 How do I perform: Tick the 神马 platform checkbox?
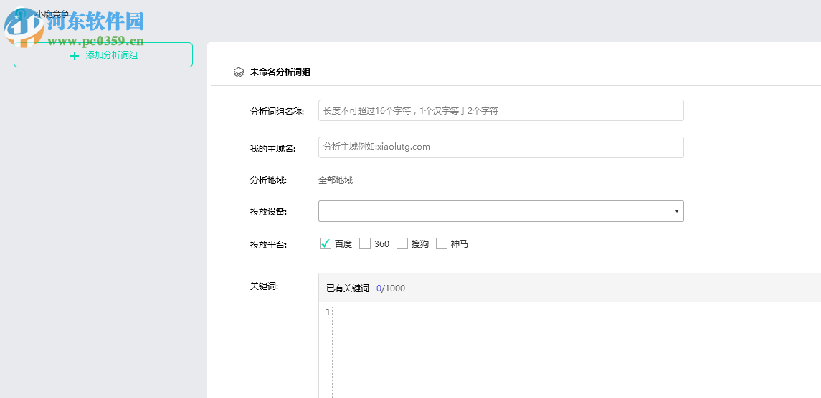tap(442, 243)
